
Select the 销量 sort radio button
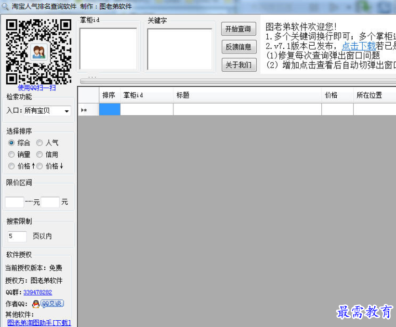(x=11, y=154)
